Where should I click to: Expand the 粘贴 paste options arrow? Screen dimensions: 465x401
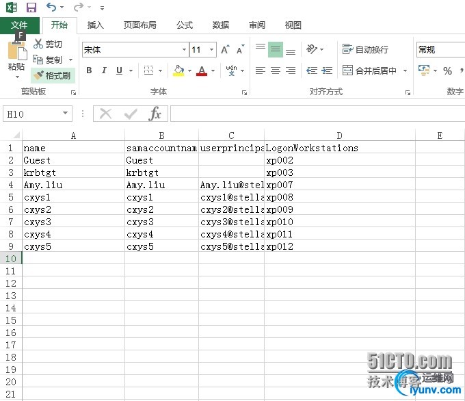[17, 77]
